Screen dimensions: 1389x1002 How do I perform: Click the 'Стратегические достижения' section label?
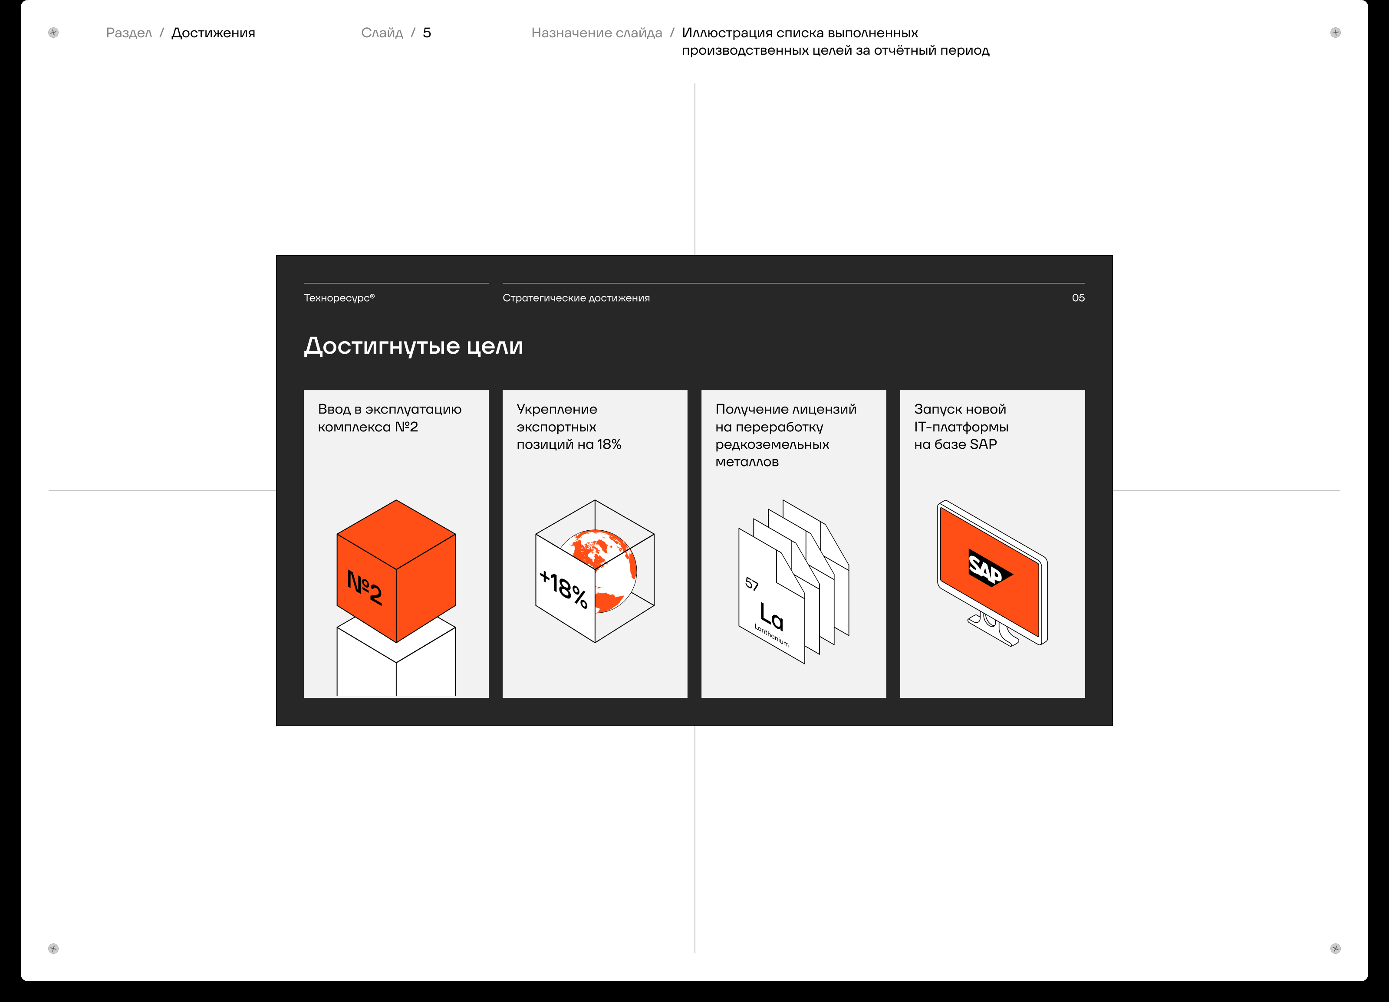[576, 298]
